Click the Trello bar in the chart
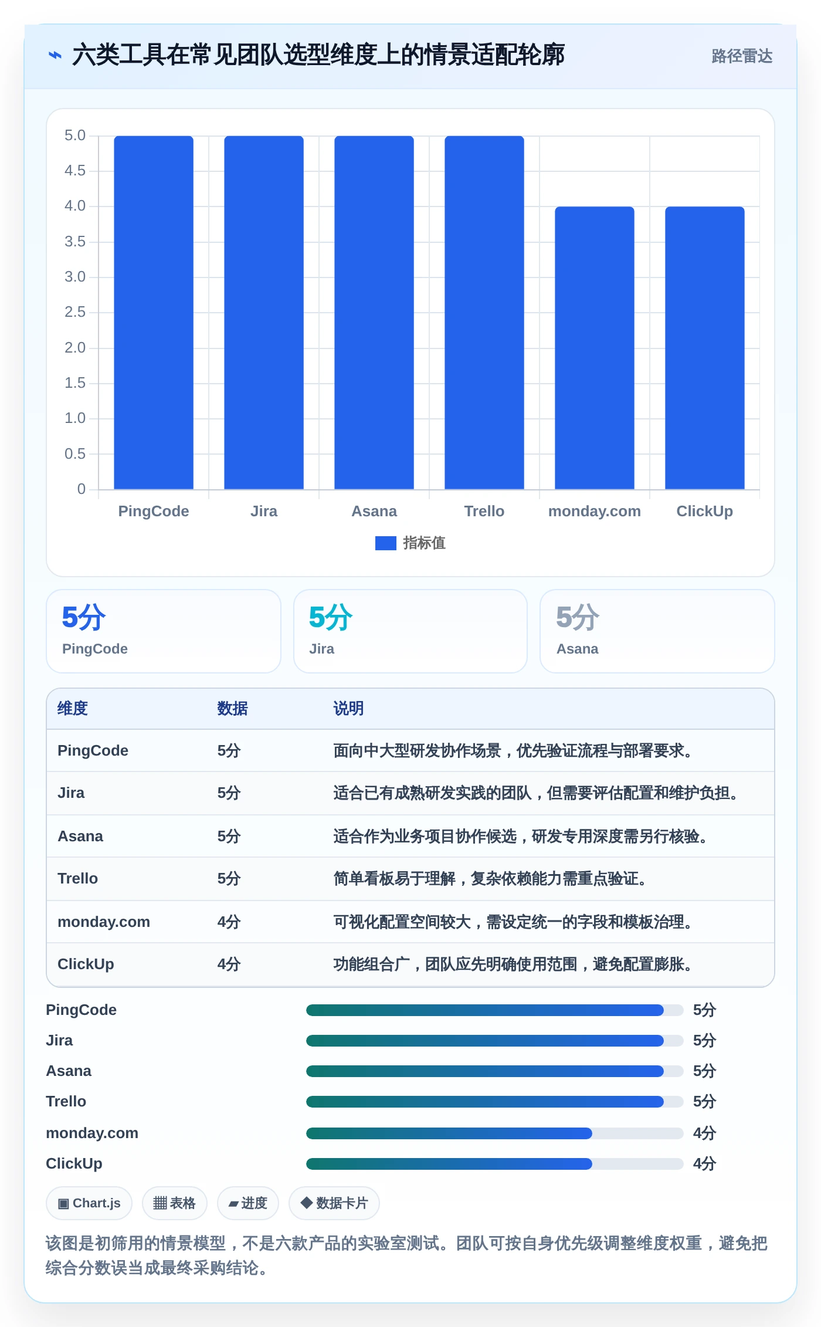This screenshot has height=1327, width=821. [x=484, y=313]
